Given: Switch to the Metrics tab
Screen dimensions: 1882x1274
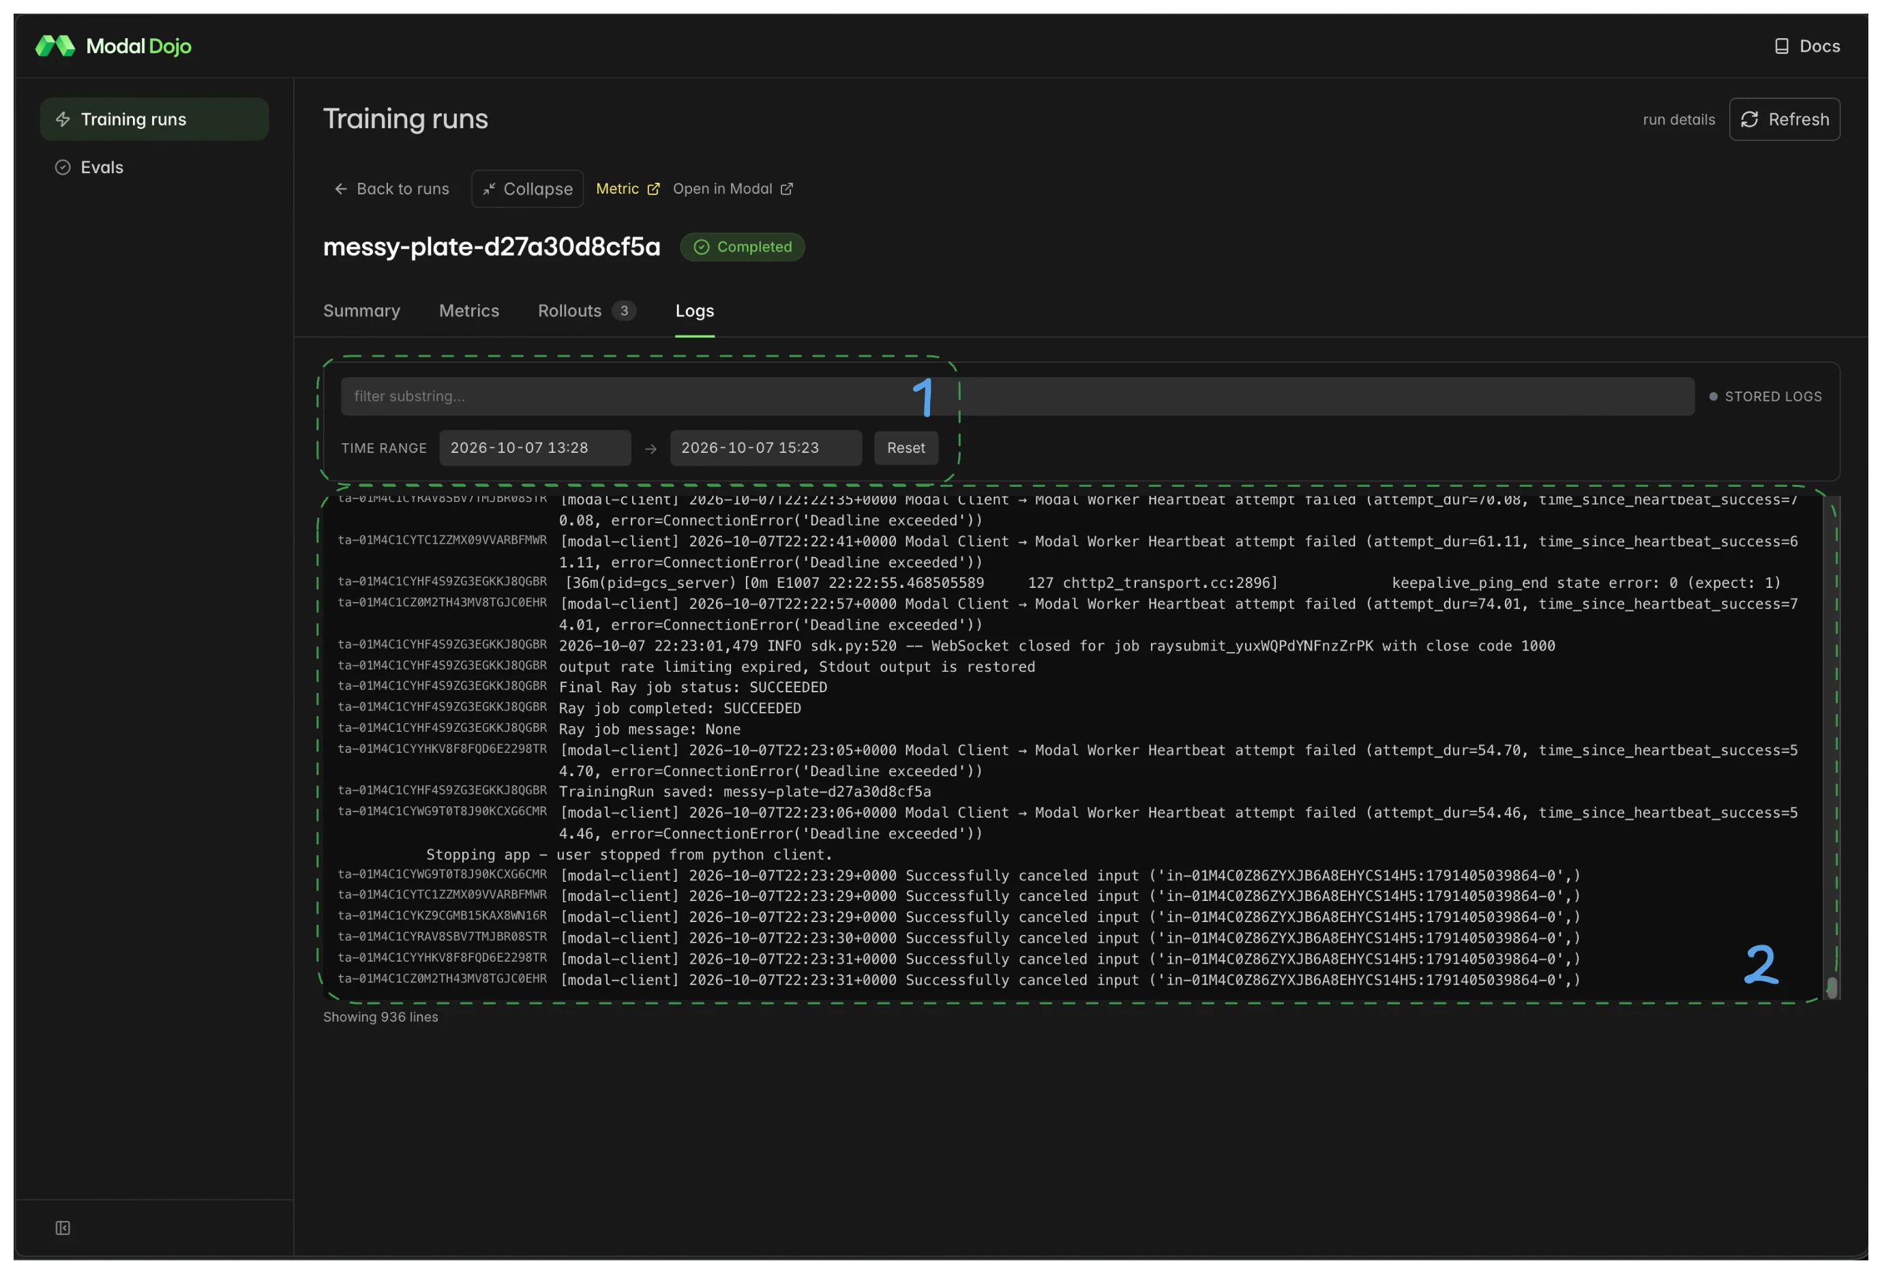Looking at the screenshot, I should (x=469, y=311).
